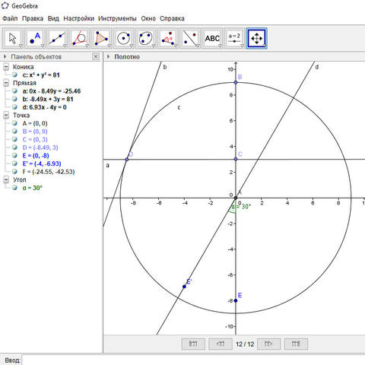Select the Line through two points tool
Image resolution: width=365 pixels, height=365 pixels.
(57, 38)
